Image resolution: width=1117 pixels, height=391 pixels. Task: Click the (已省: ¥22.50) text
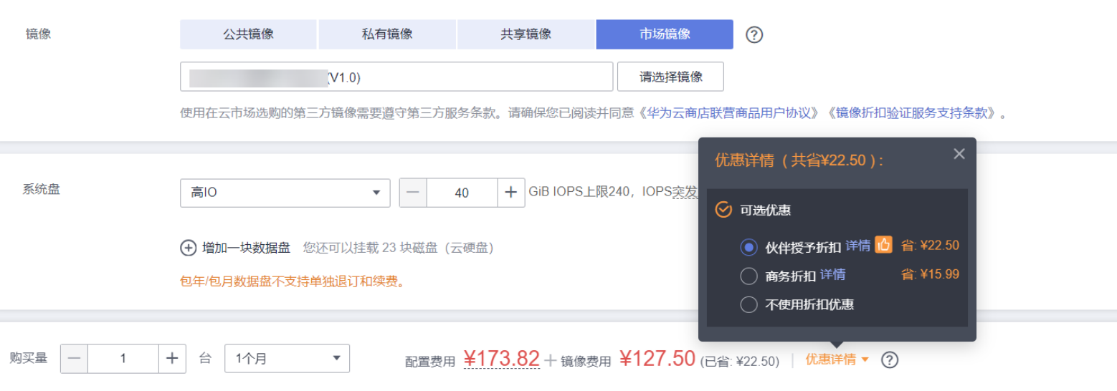740,361
